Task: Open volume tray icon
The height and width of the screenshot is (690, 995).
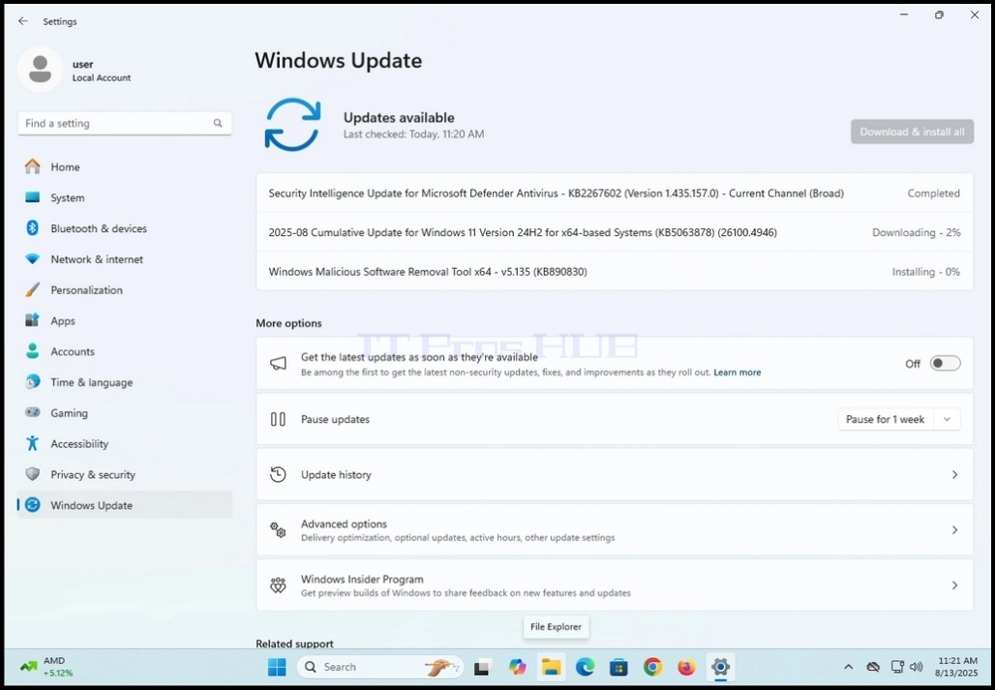Action: click(916, 667)
